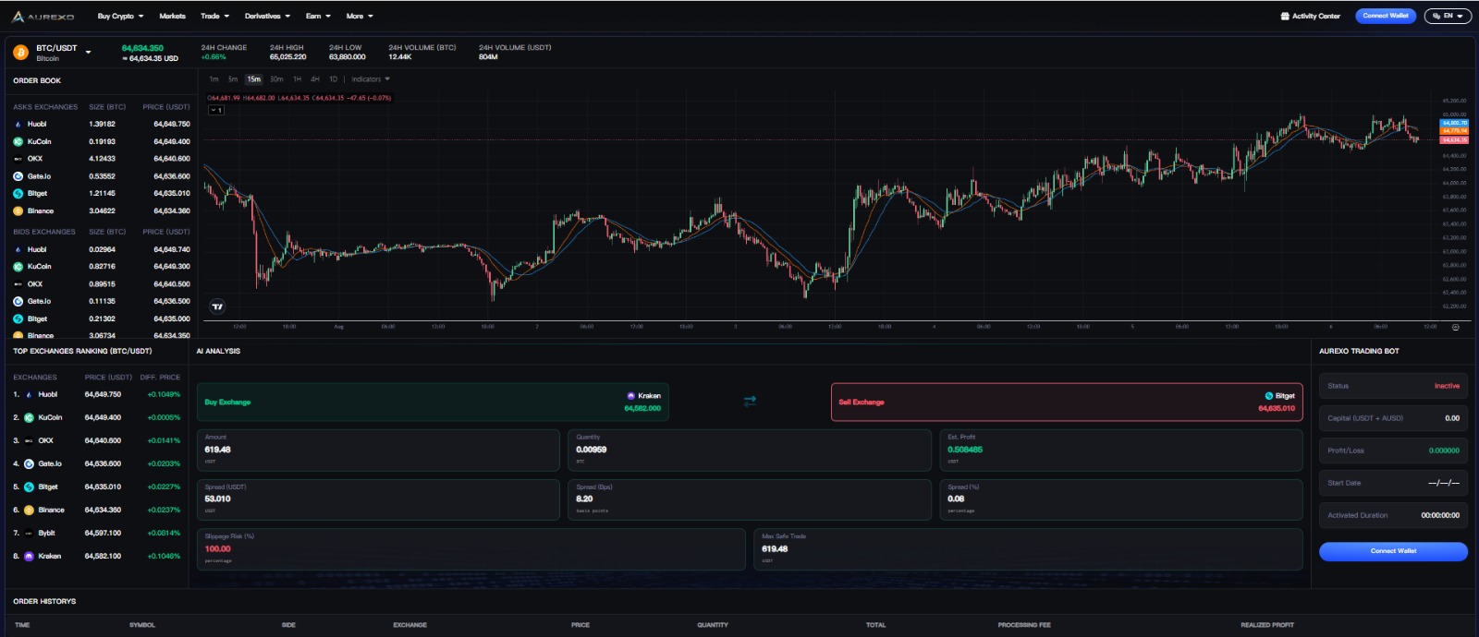The height and width of the screenshot is (637, 1479).
Task: Click the Bitget icon in asks list
Action: pos(18,194)
